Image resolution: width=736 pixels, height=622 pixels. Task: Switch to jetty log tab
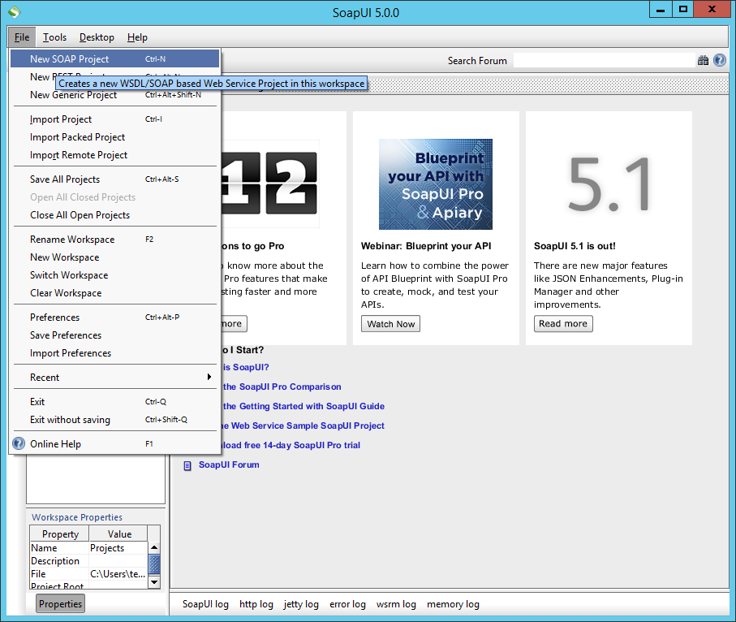point(301,605)
